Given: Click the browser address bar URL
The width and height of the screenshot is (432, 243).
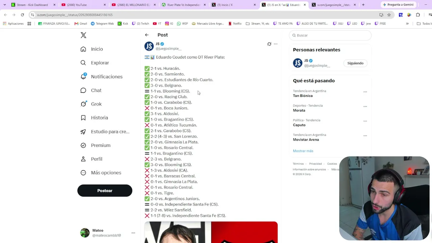Looking at the screenshot, I should click(x=75, y=15).
